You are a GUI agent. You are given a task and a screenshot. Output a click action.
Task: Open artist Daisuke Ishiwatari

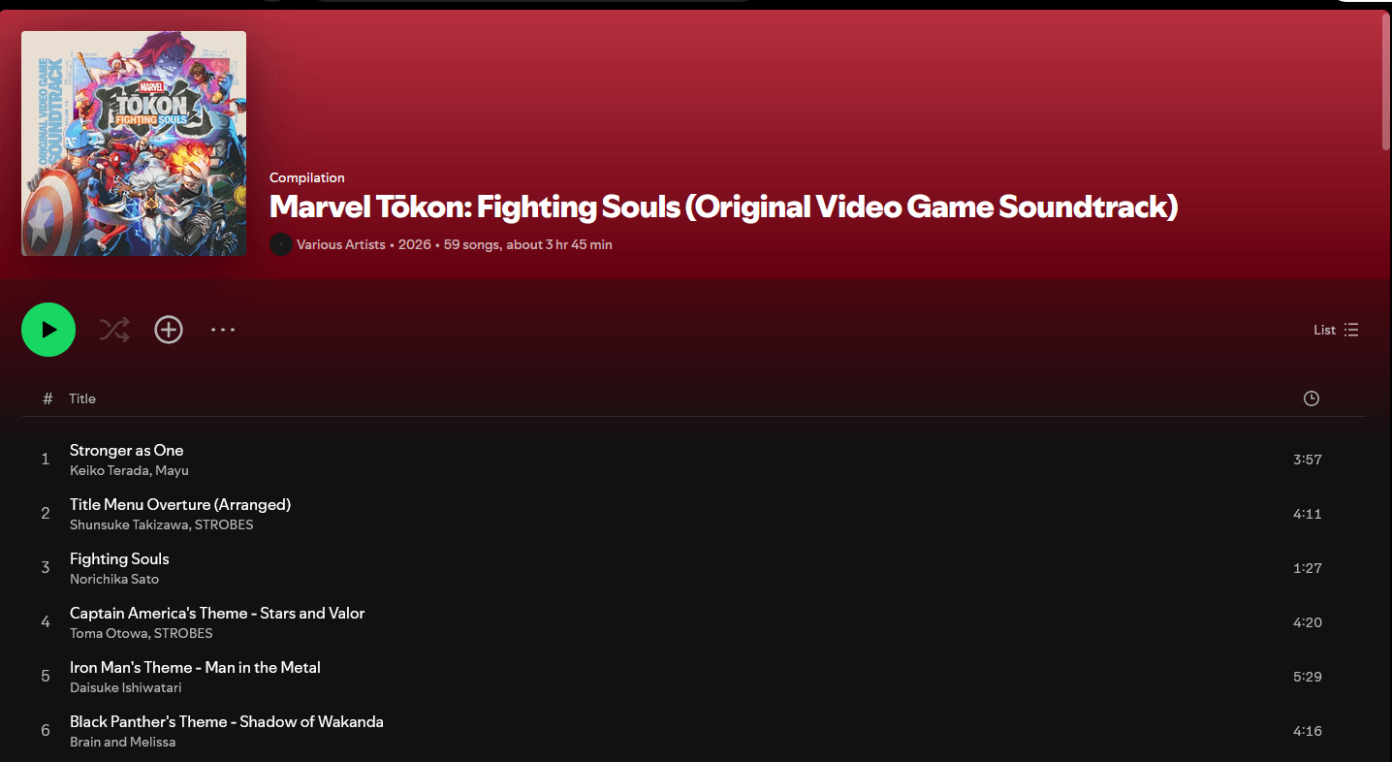tap(126, 687)
